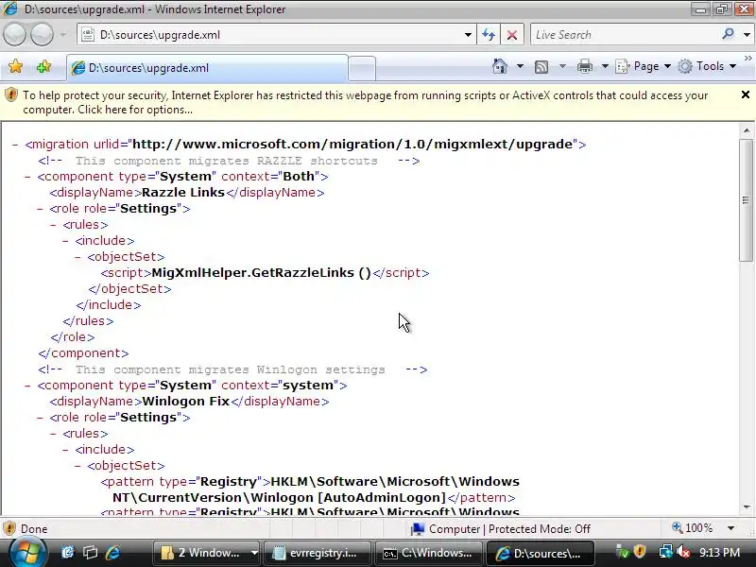Screen dimensions: 756x567
Task: Collapse the second role Settings node
Action: pos(40,418)
